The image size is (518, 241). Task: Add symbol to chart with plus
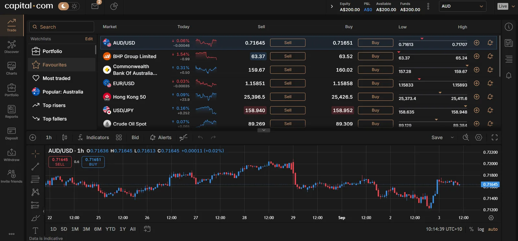click(33, 137)
